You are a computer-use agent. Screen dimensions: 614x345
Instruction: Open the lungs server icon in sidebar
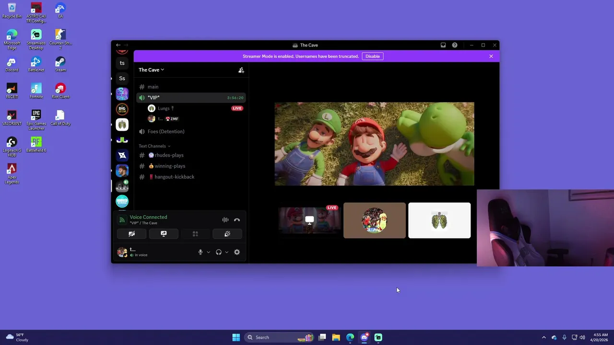122,125
